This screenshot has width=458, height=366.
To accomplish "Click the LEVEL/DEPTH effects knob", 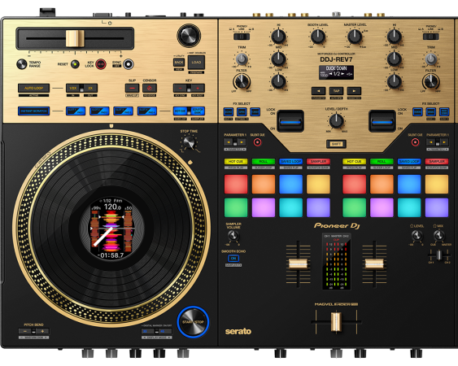I will 336,120.
